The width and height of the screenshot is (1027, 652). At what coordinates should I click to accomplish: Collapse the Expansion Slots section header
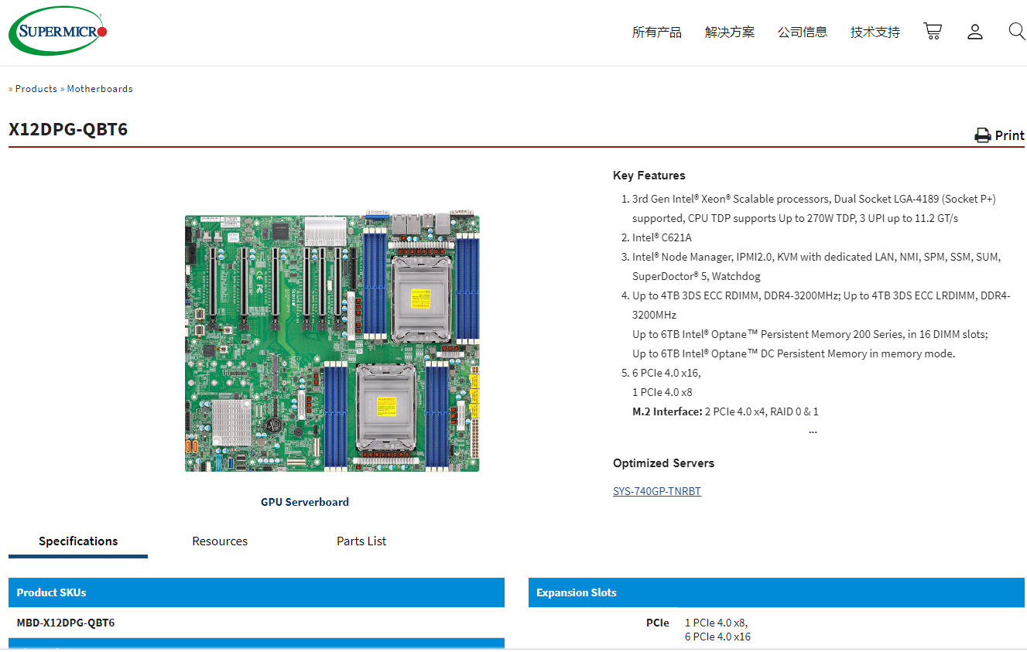(776, 592)
